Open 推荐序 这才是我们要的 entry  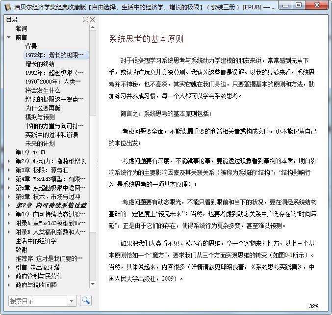[x=49, y=258]
